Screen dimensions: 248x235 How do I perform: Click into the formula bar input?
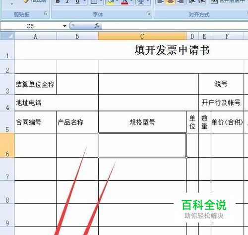coord(175,26)
